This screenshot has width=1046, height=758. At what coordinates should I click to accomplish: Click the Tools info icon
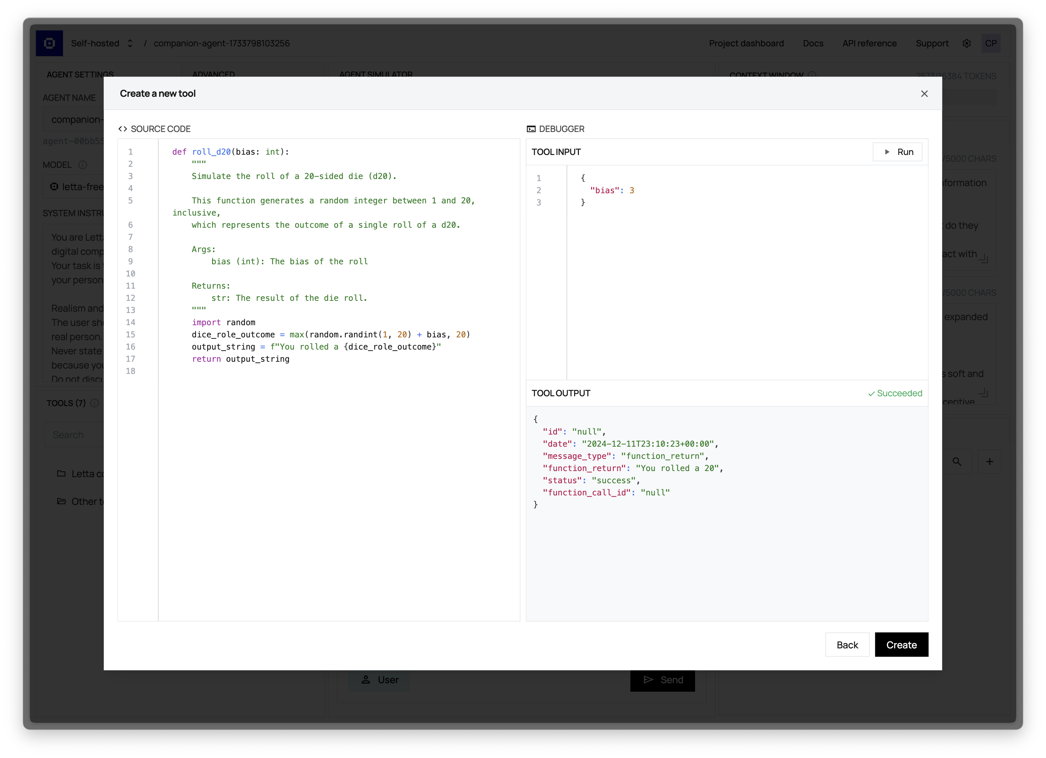(95, 403)
